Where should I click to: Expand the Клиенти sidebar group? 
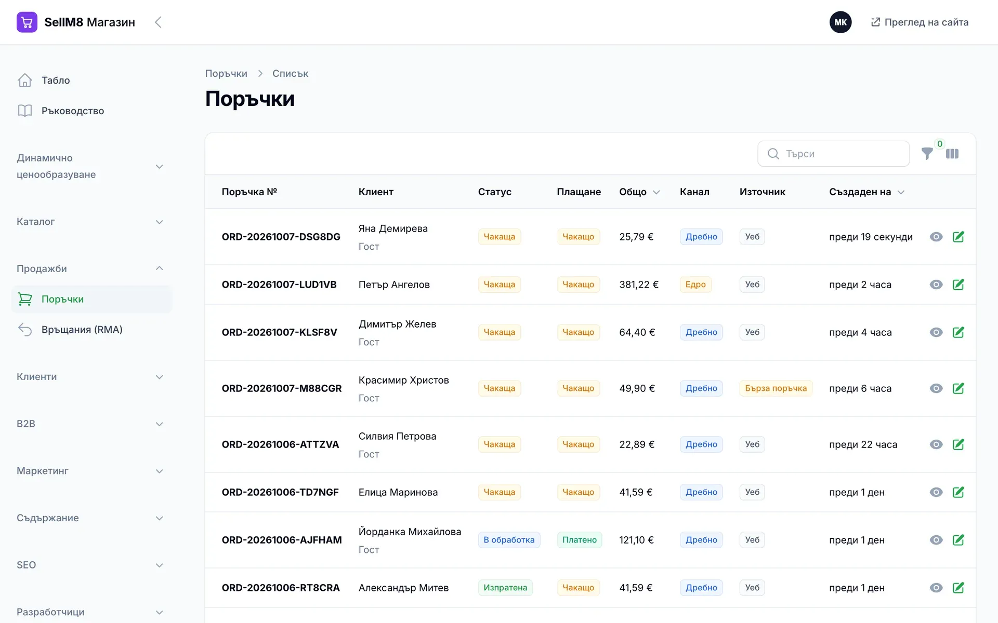(91, 377)
